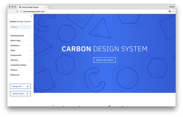Click the browser back arrow
183x117 pixels.
click(10, 11)
